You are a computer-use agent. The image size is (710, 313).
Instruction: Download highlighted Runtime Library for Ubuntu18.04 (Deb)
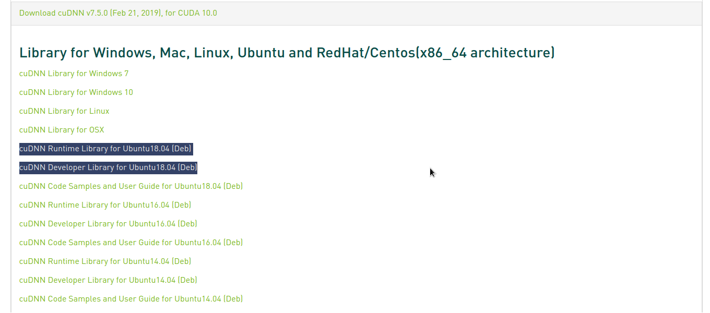click(105, 149)
